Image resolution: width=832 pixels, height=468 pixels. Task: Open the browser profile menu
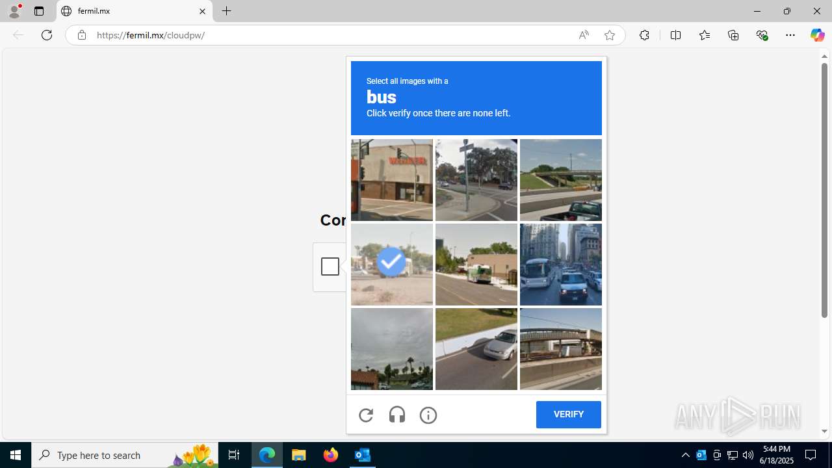coord(14,11)
